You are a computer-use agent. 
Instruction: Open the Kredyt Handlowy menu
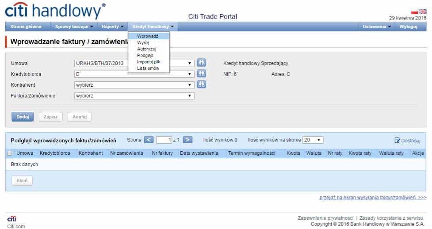point(153,27)
